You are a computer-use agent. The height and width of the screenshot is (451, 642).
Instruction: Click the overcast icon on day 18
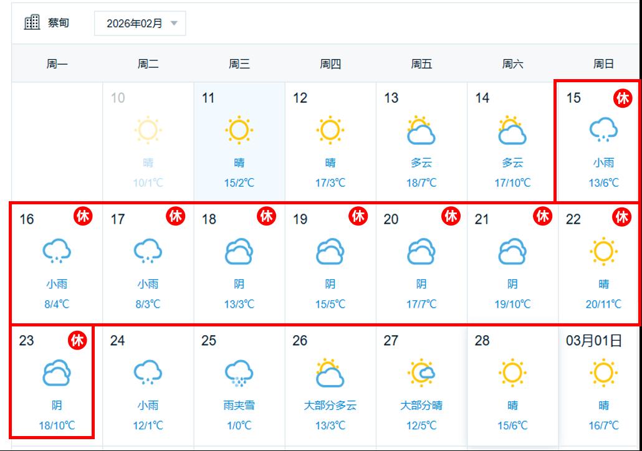pos(239,252)
